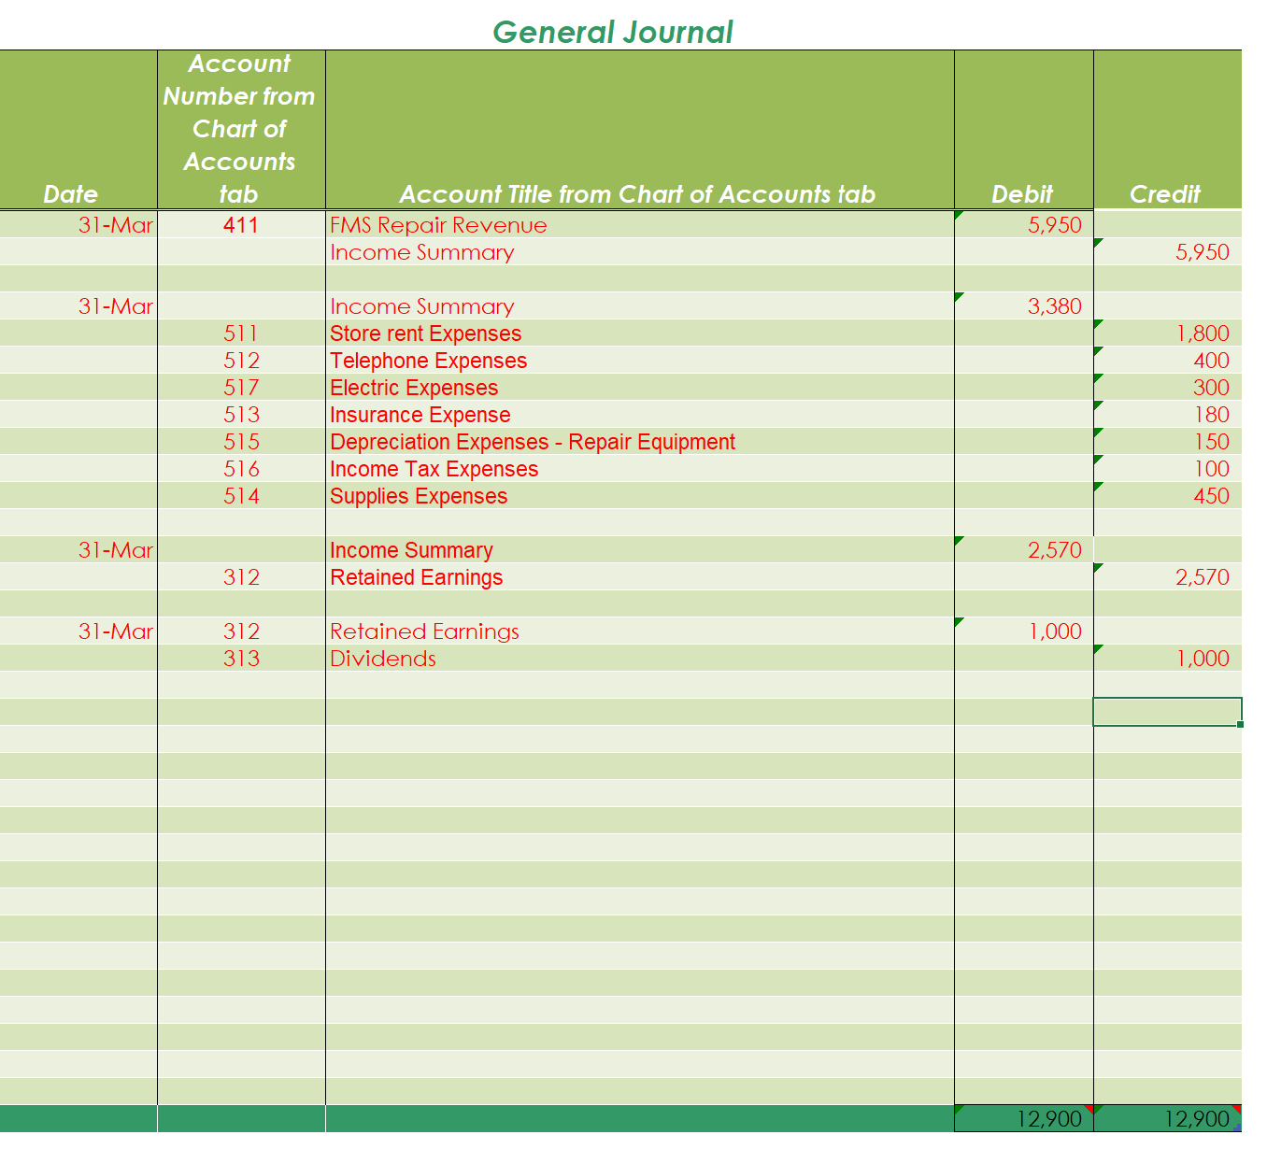
Task: Select credit cell '180'
Action: [x=1168, y=415]
